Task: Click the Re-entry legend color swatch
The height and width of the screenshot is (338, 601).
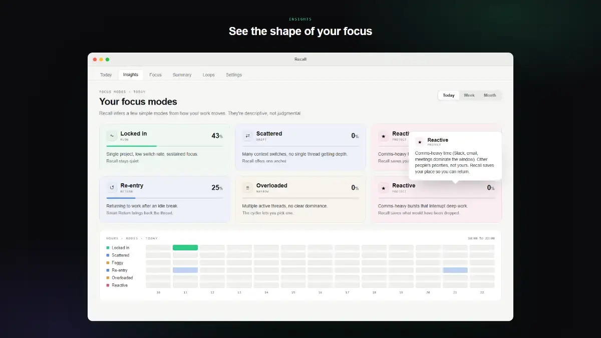Action: pos(108,270)
